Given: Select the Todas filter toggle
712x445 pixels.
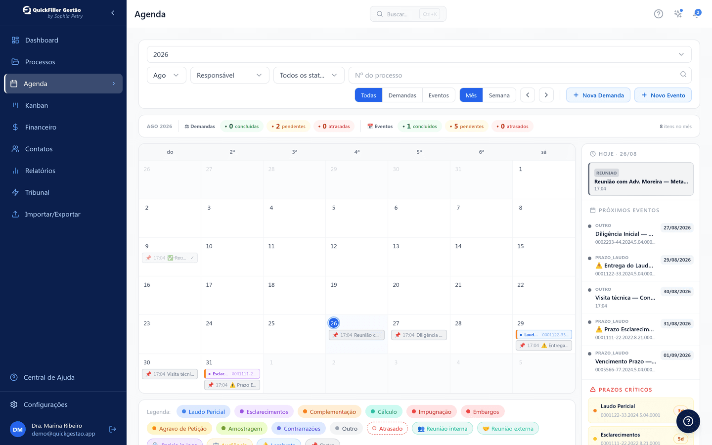Looking at the screenshot, I should click(x=368, y=95).
